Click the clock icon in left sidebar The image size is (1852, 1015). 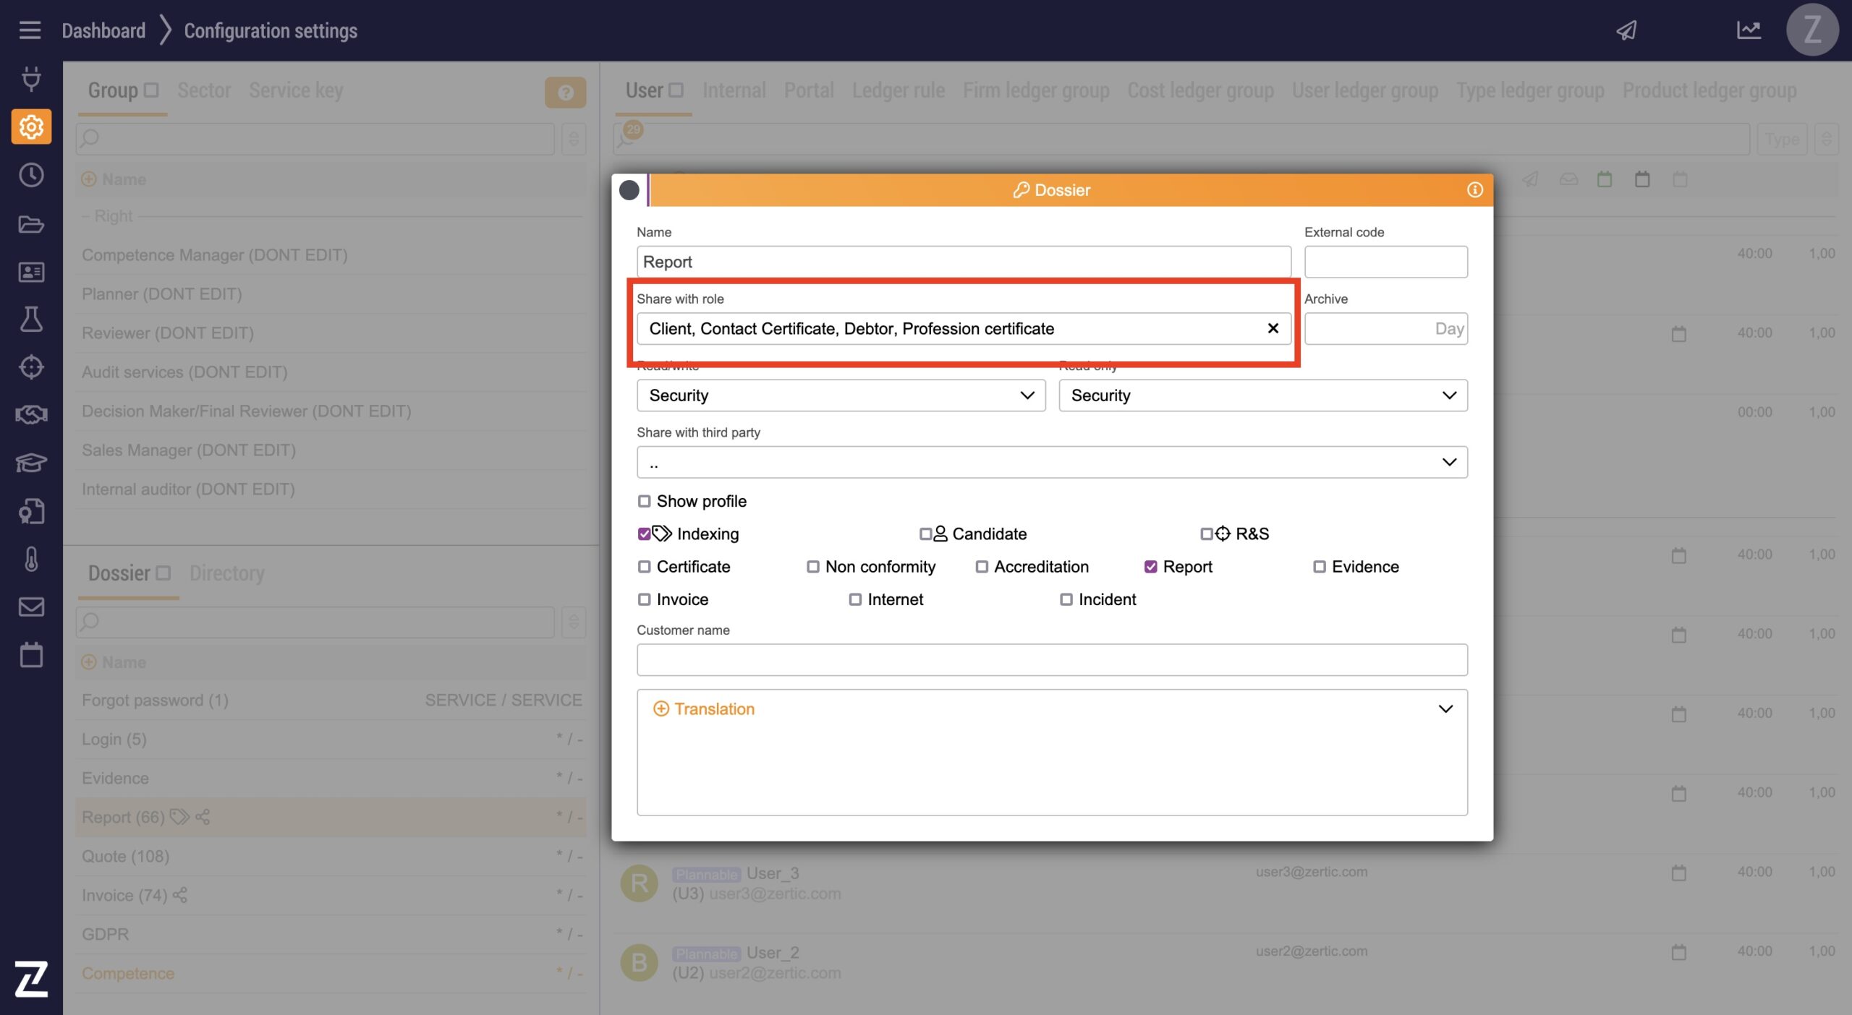[x=31, y=175]
